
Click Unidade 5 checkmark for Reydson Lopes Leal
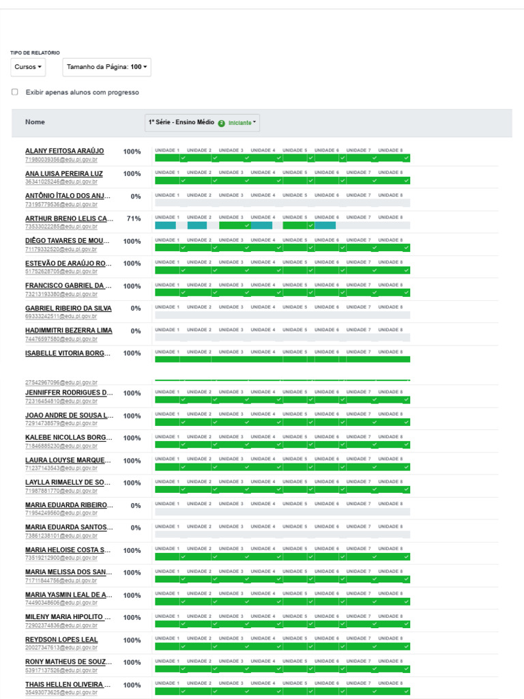pos(310,647)
